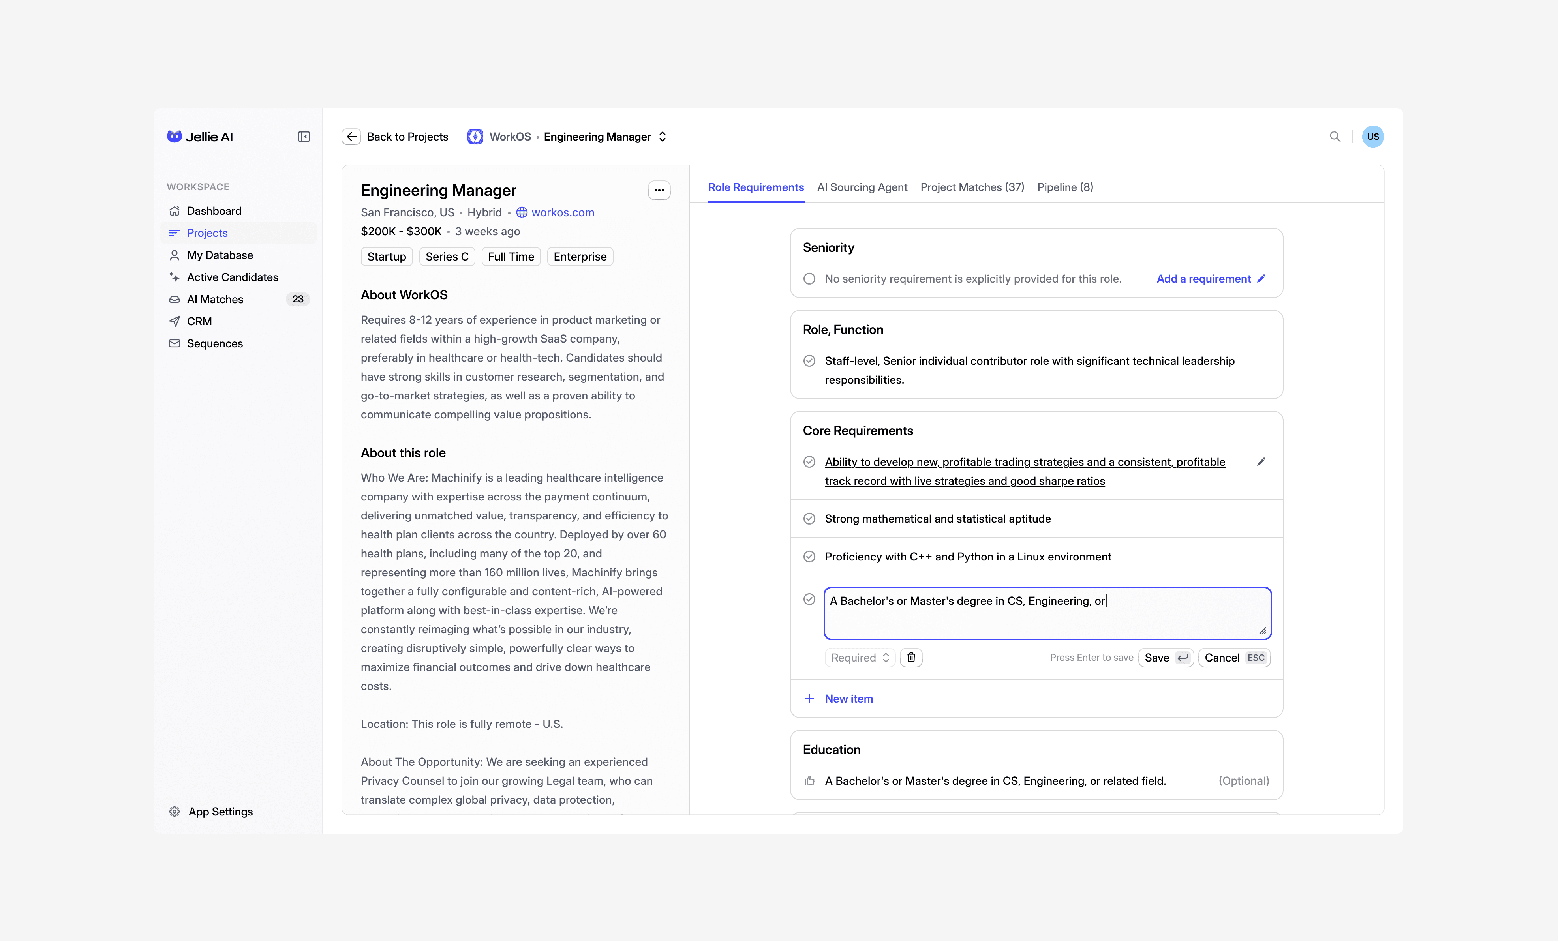Click pencil icon beside trading strategies requirement
Viewport: 1558px width, 941px height.
coord(1261,462)
